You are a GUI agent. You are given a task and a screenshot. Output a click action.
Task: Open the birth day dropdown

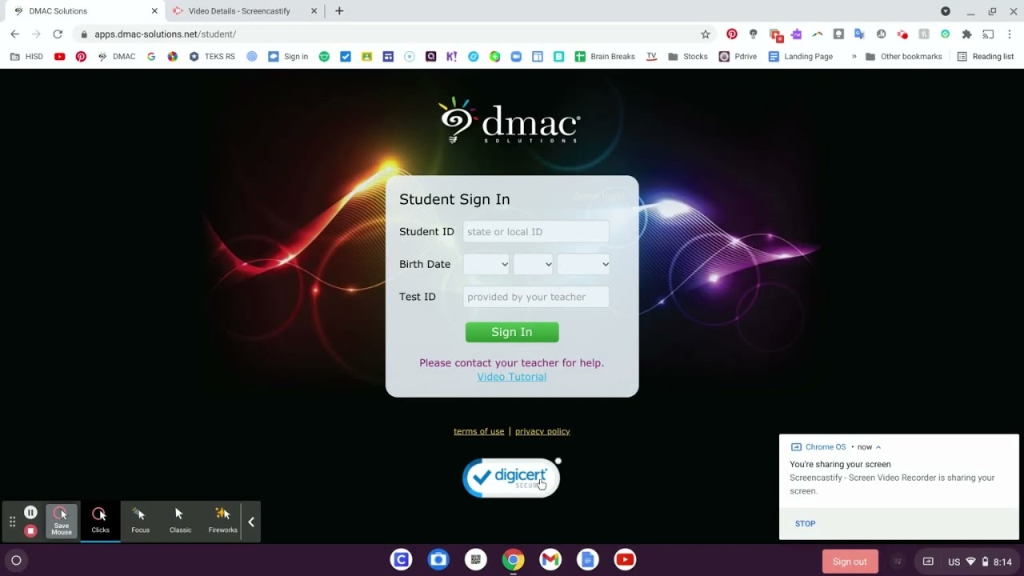coord(533,264)
